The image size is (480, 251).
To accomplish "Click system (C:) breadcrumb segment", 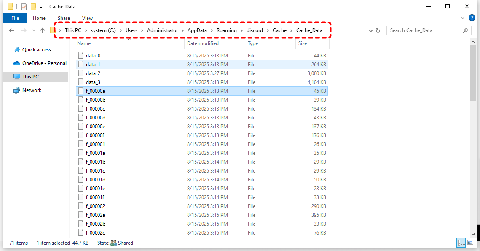I will point(103,30).
